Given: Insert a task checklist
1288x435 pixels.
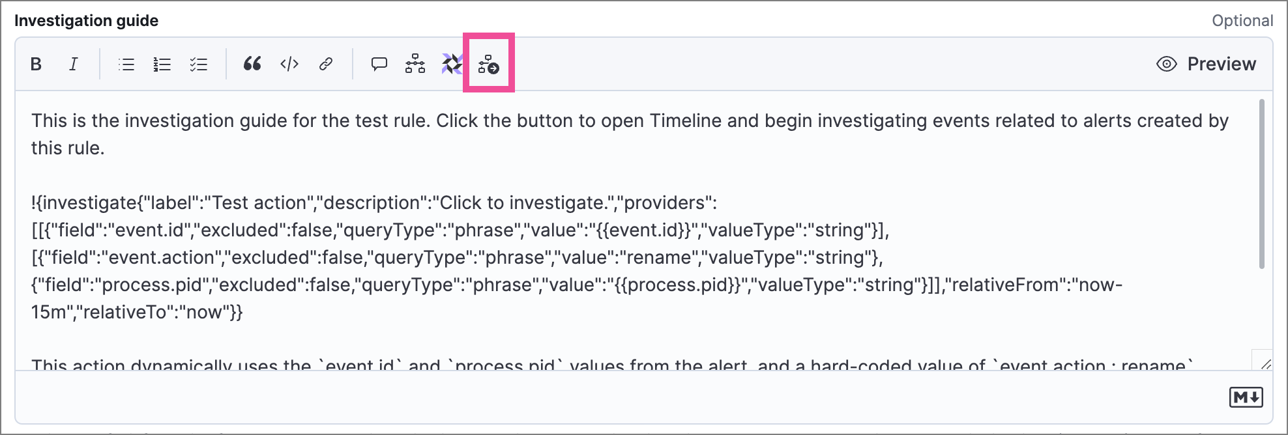Looking at the screenshot, I should click(198, 64).
